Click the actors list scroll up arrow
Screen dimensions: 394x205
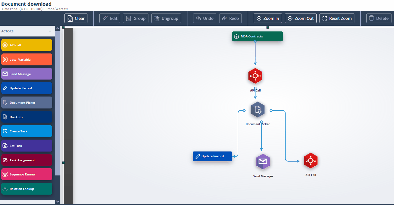pyautogui.click(x=58, y=28)
